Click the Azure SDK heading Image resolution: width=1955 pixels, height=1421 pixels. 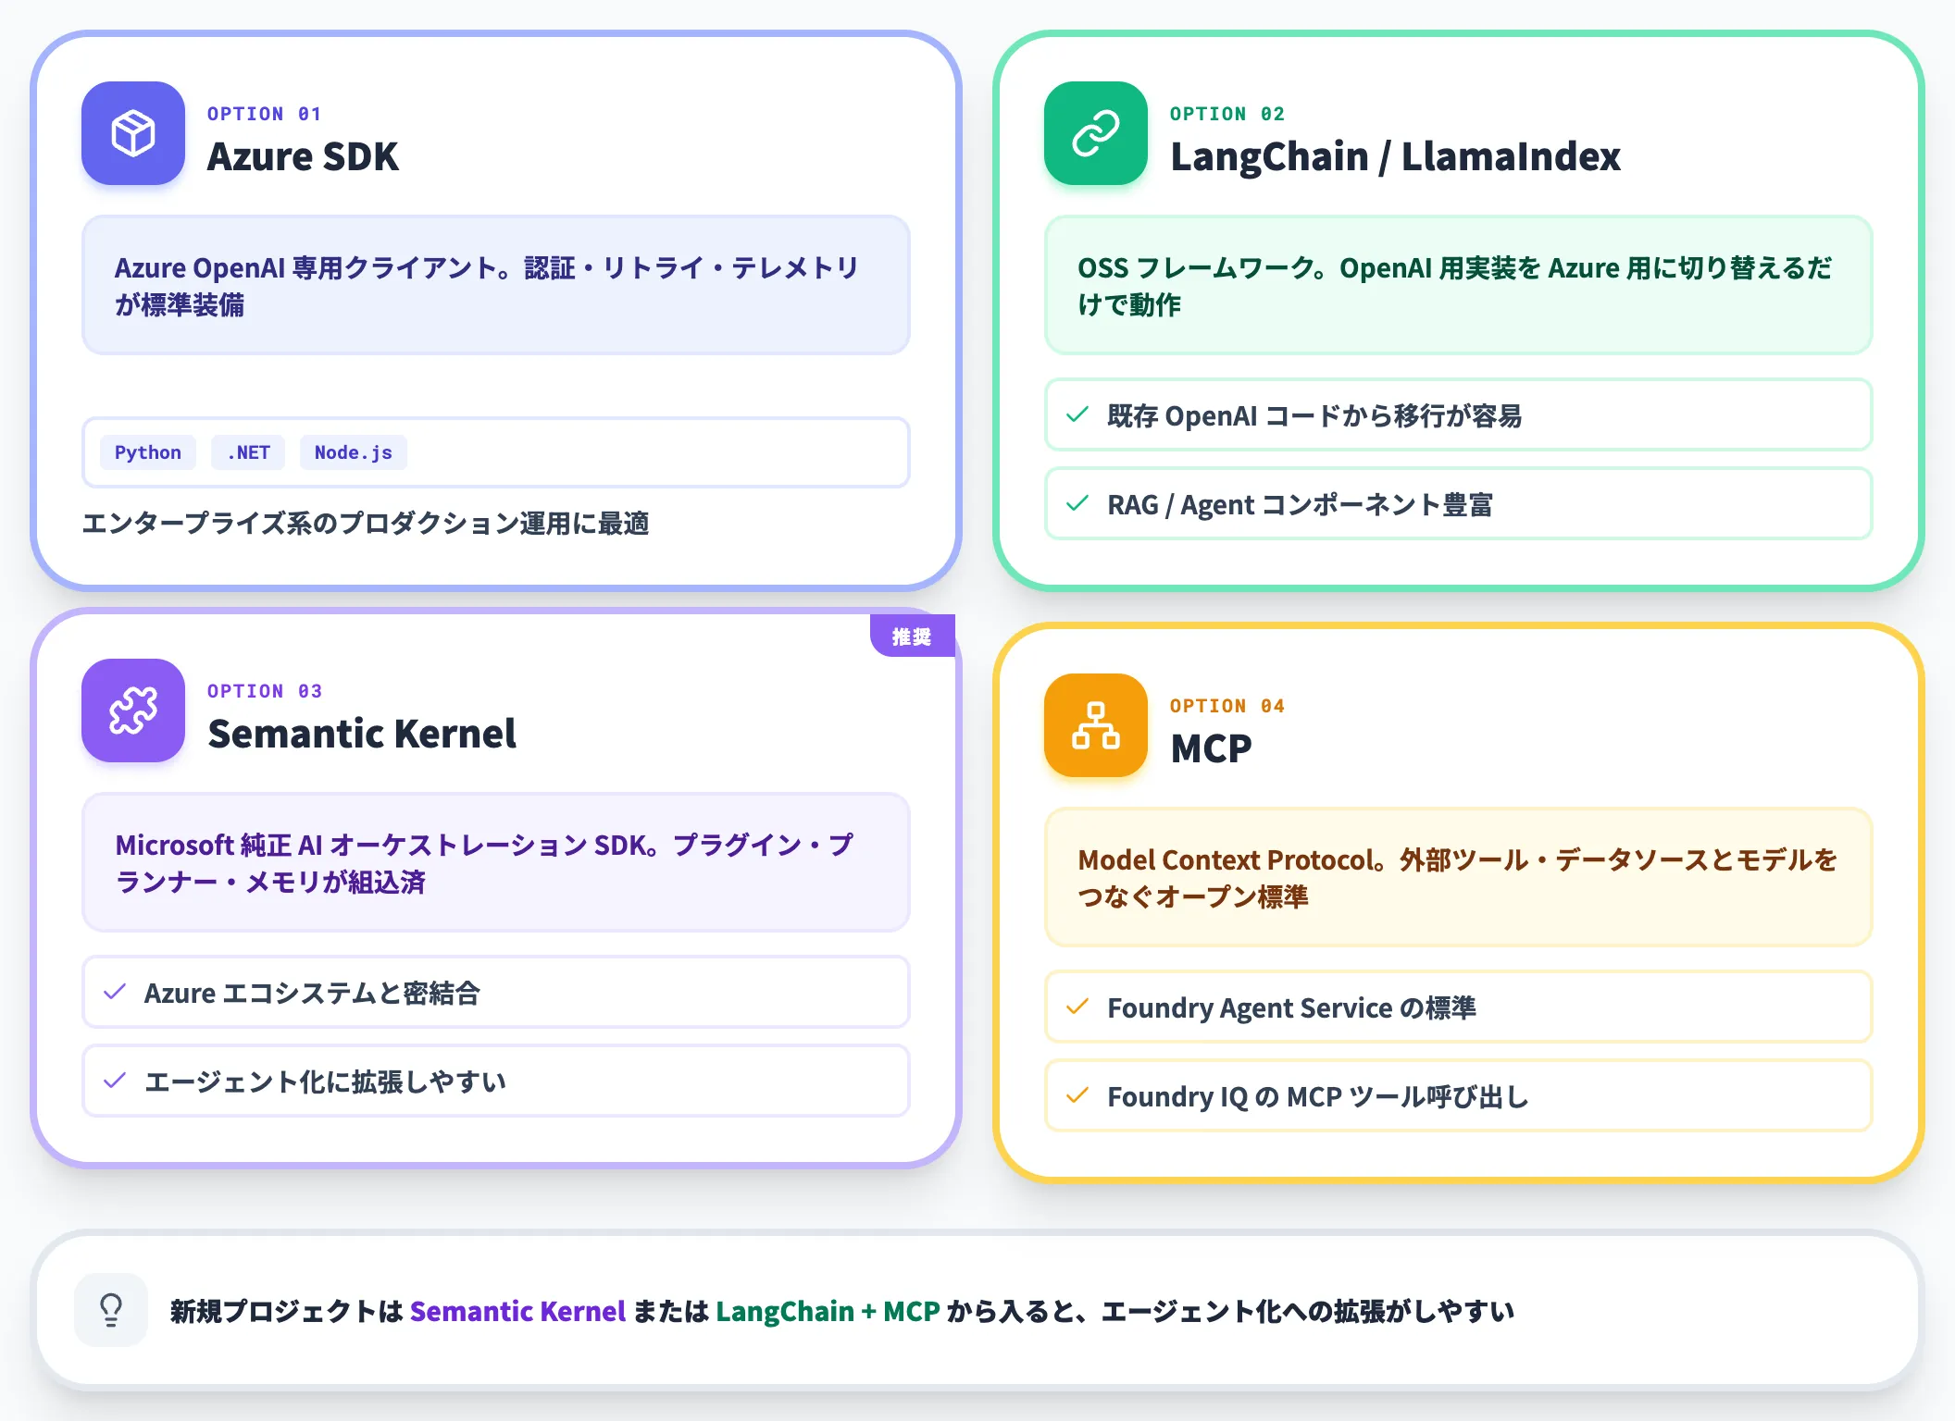point(303,156)
